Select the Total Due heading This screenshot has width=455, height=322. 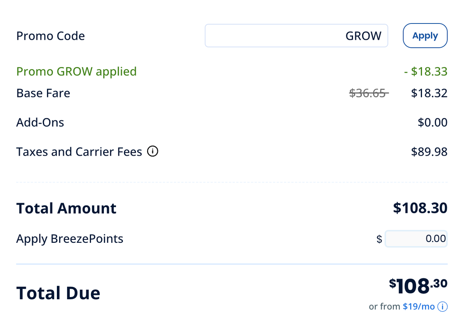coord(58,292)
